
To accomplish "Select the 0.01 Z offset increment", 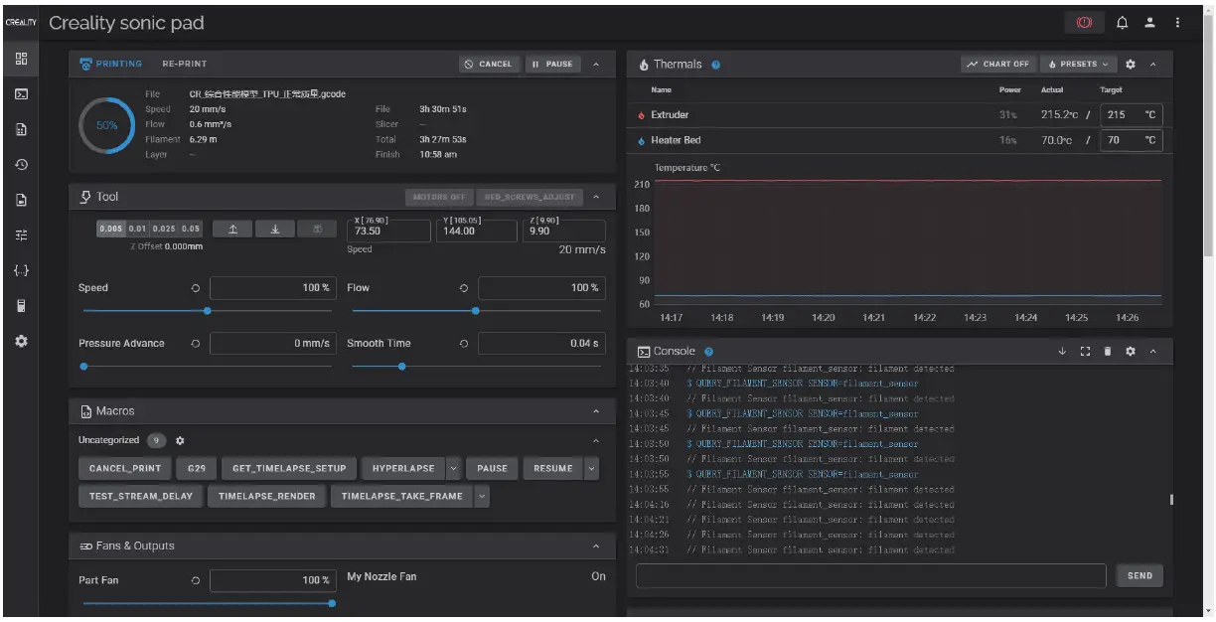I will [x=137, y=229].
